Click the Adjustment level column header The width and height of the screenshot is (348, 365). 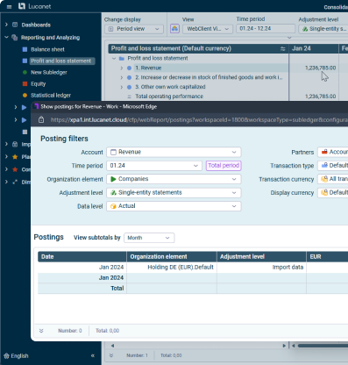(x=261, y=257)
